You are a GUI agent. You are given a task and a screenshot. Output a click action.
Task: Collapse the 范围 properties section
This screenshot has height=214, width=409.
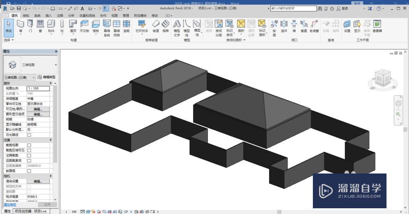[x=51, y=140]
